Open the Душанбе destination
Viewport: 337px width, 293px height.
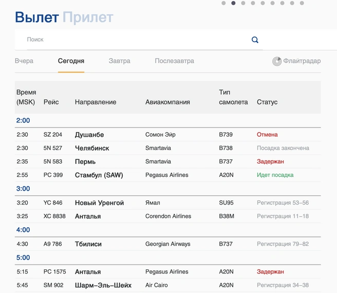(x=89, y=135)
